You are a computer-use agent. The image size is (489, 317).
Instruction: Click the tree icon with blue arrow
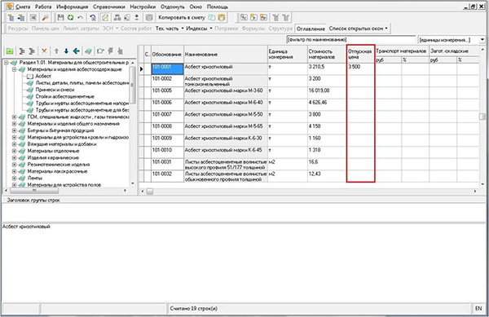[21, 17]
